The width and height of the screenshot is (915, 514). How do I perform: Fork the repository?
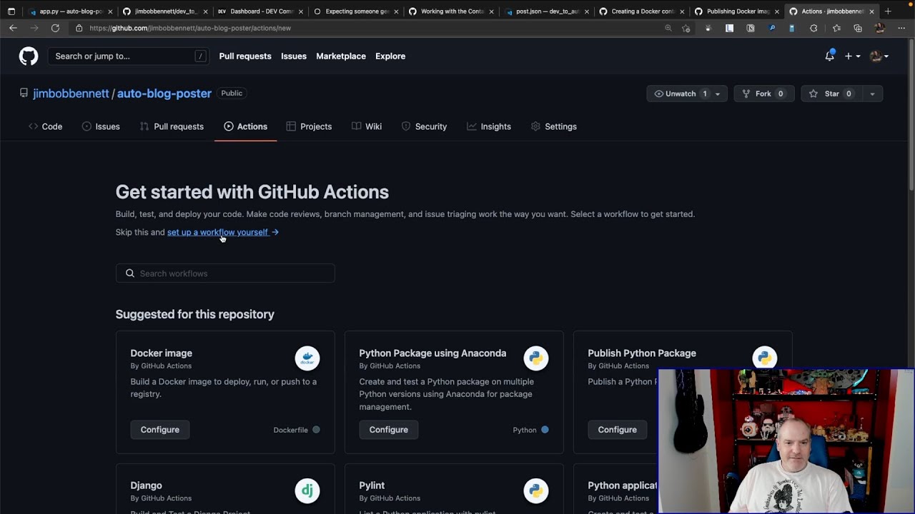[764, 94]
